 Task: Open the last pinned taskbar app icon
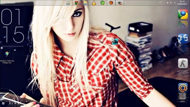pos(120,3)
